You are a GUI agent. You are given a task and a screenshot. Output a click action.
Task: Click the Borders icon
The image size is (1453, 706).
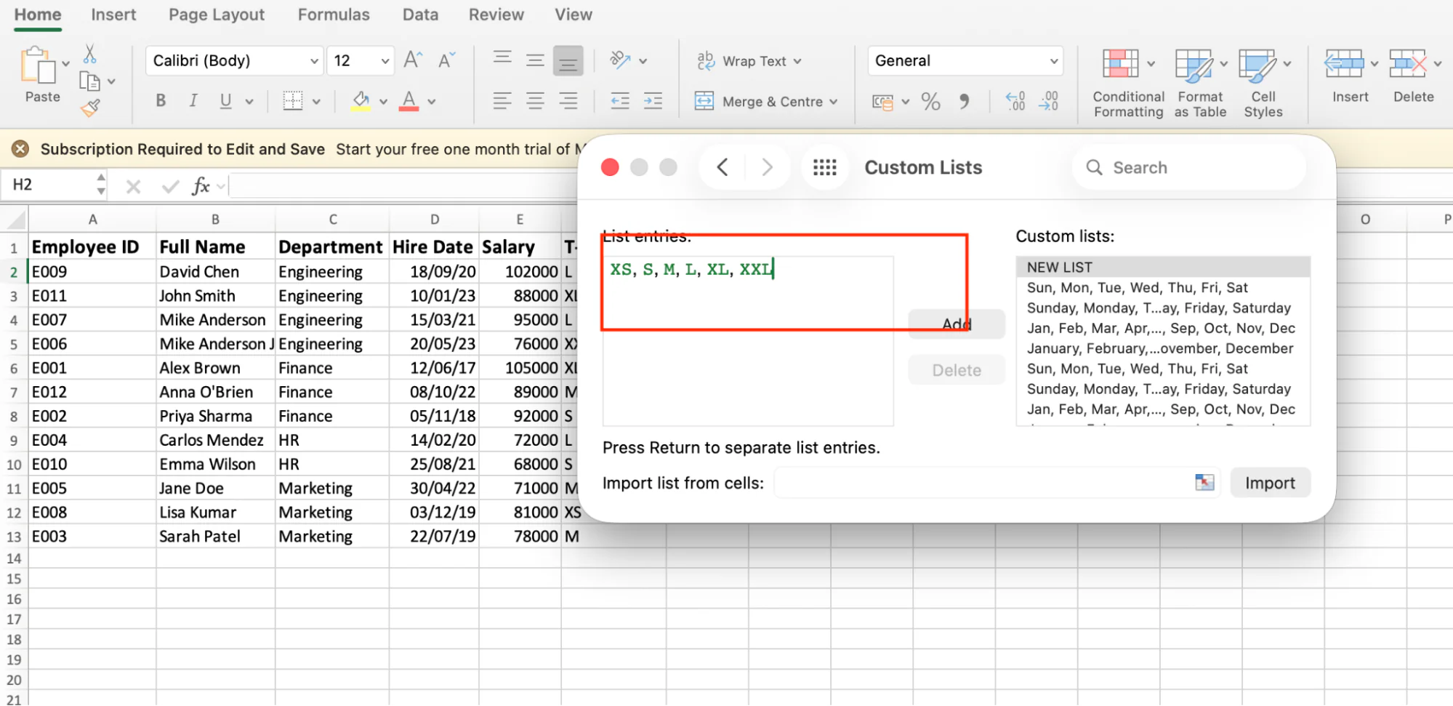click(293, 100)
